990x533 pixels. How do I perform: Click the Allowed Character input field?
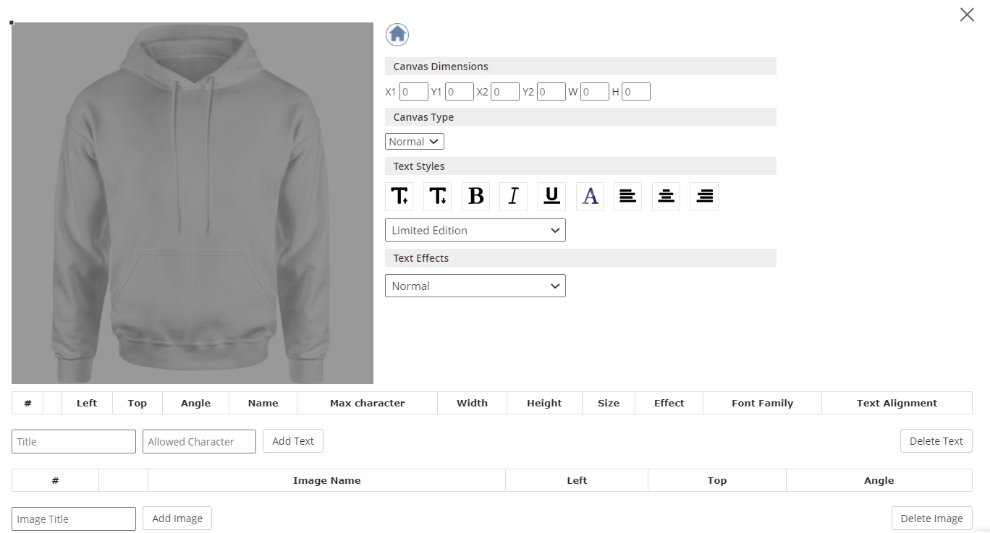tap(199, 442)
